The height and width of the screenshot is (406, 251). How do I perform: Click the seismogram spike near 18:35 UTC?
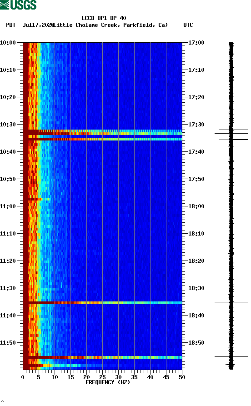pyautogui.click(x=231, y=302)
